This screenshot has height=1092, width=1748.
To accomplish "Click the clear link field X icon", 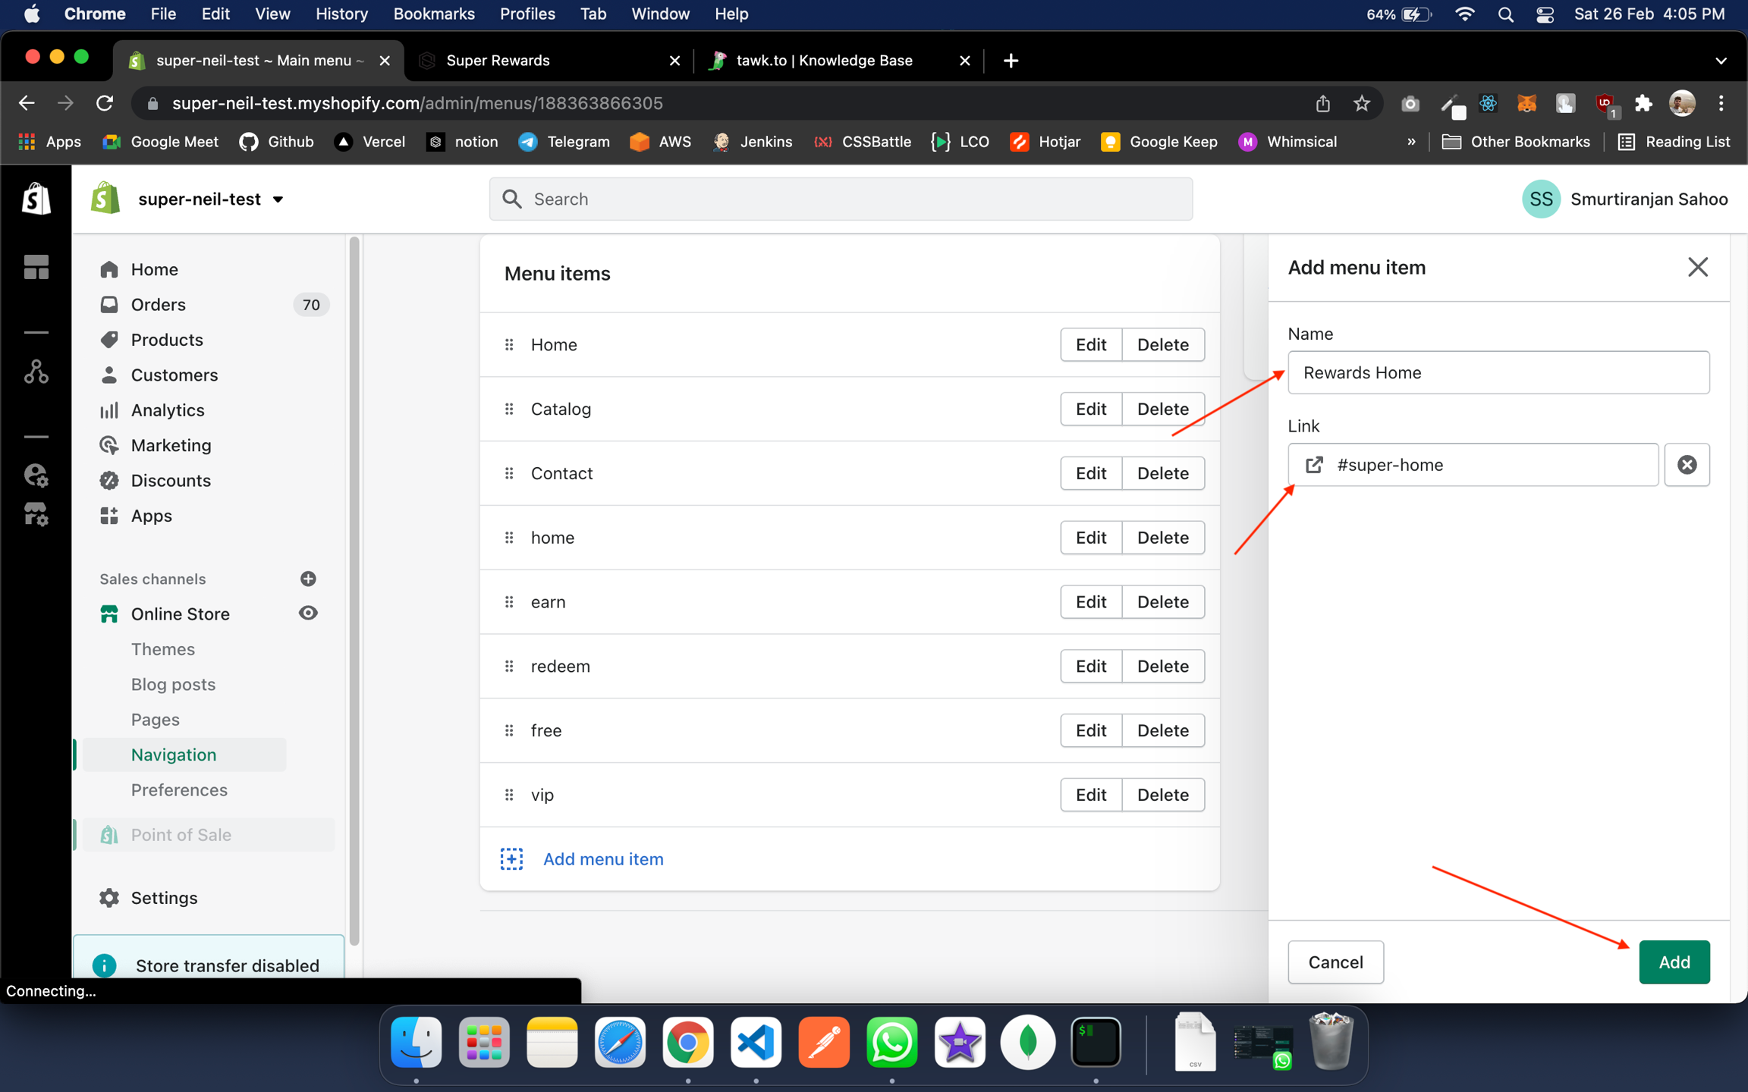I will [x=1686, y=465].
